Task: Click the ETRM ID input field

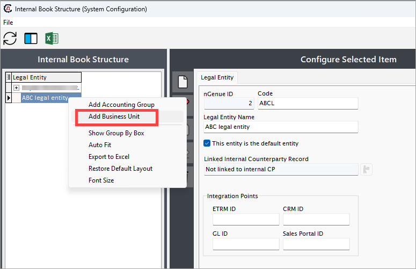Action: [246, 219]
